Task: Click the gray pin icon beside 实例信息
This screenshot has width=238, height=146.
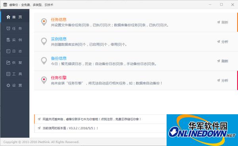Action: coord(44,41)
